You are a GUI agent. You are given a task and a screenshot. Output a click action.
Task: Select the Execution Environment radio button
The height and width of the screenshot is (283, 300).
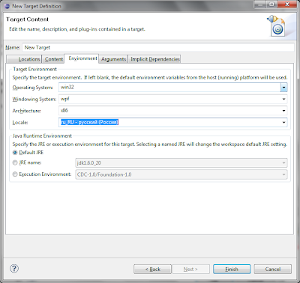(x=15, y=174)
